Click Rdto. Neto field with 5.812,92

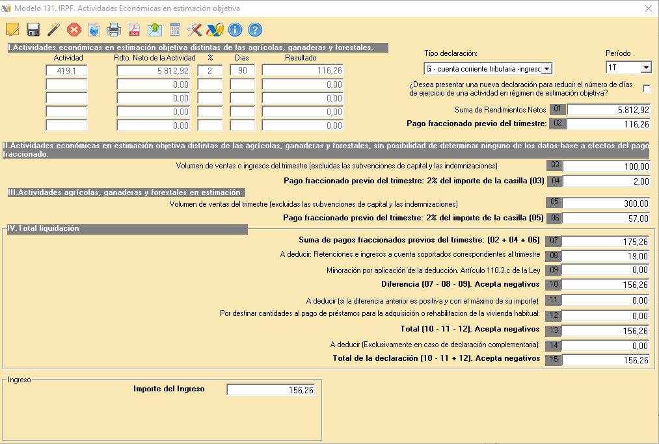pos(154,71)
